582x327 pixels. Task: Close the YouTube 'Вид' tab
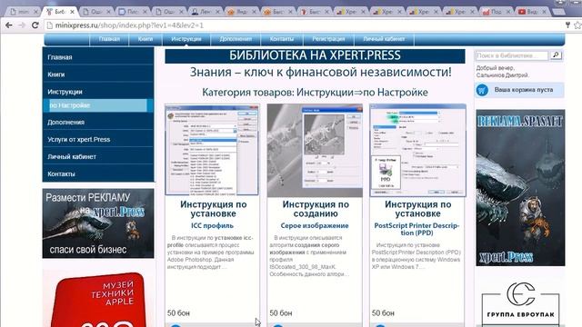545,12
